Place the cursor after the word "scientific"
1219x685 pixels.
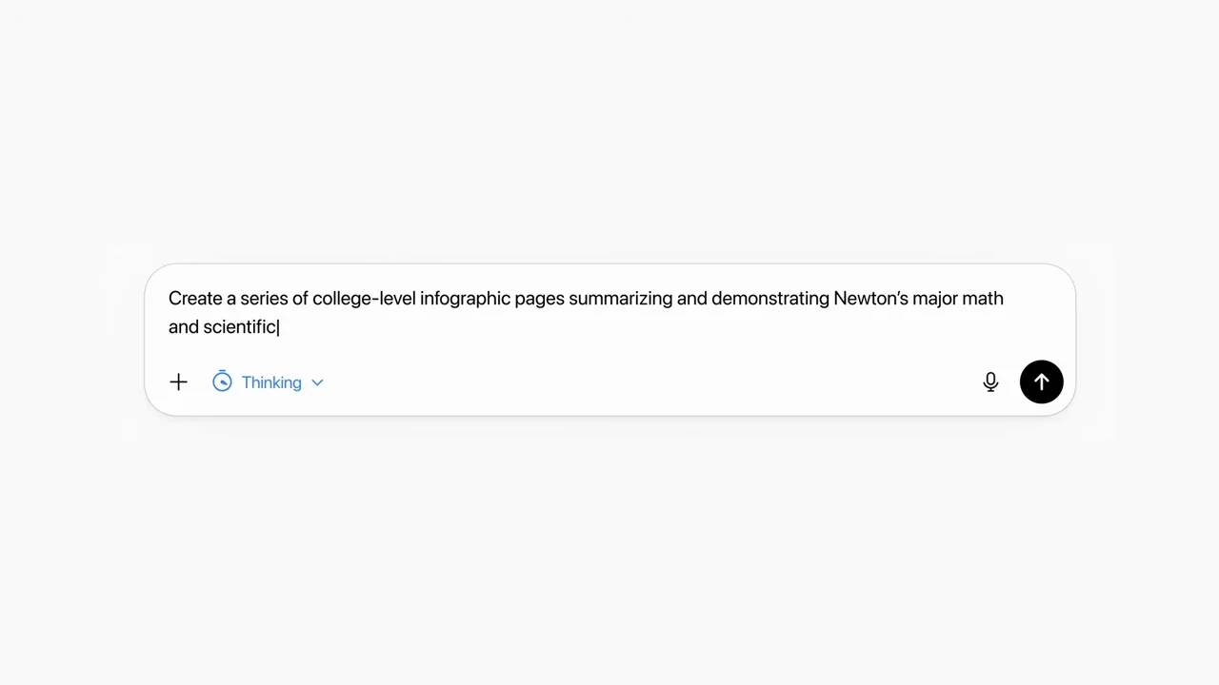pyautogui.click(x=278, y=326)
